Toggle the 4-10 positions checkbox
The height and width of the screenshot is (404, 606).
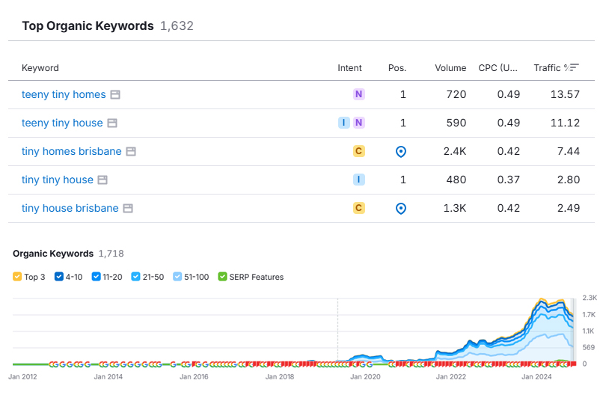[58, 277]
